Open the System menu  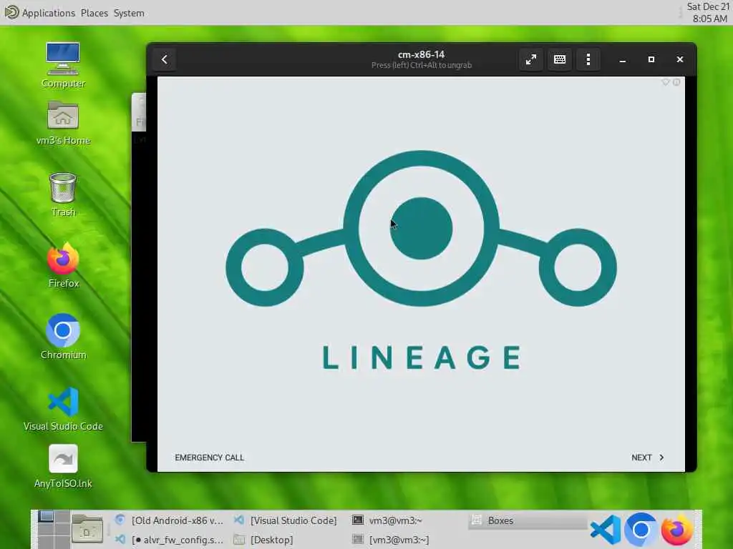point(129,13)
